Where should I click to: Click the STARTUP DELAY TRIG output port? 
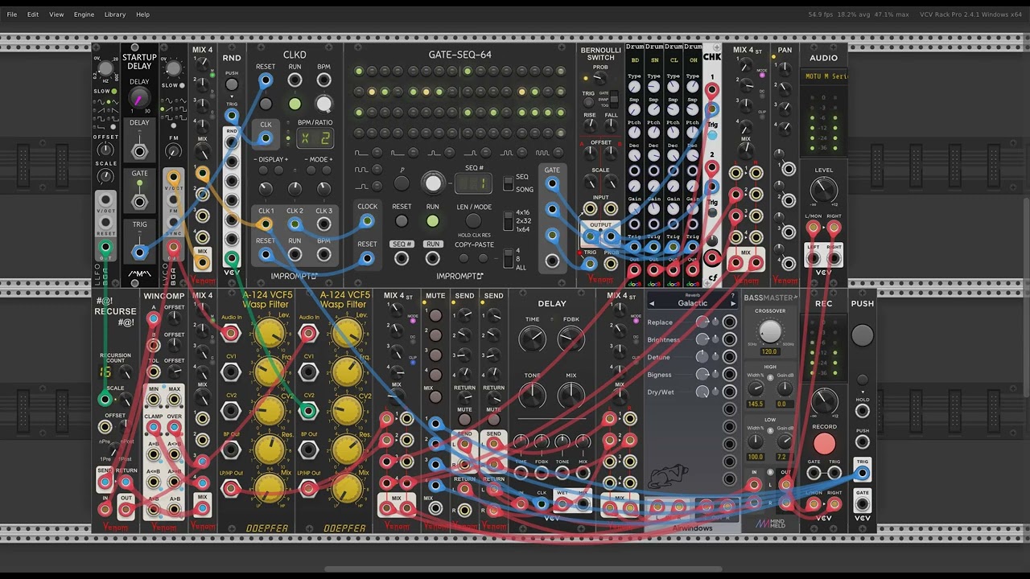[x=139, y=253]
